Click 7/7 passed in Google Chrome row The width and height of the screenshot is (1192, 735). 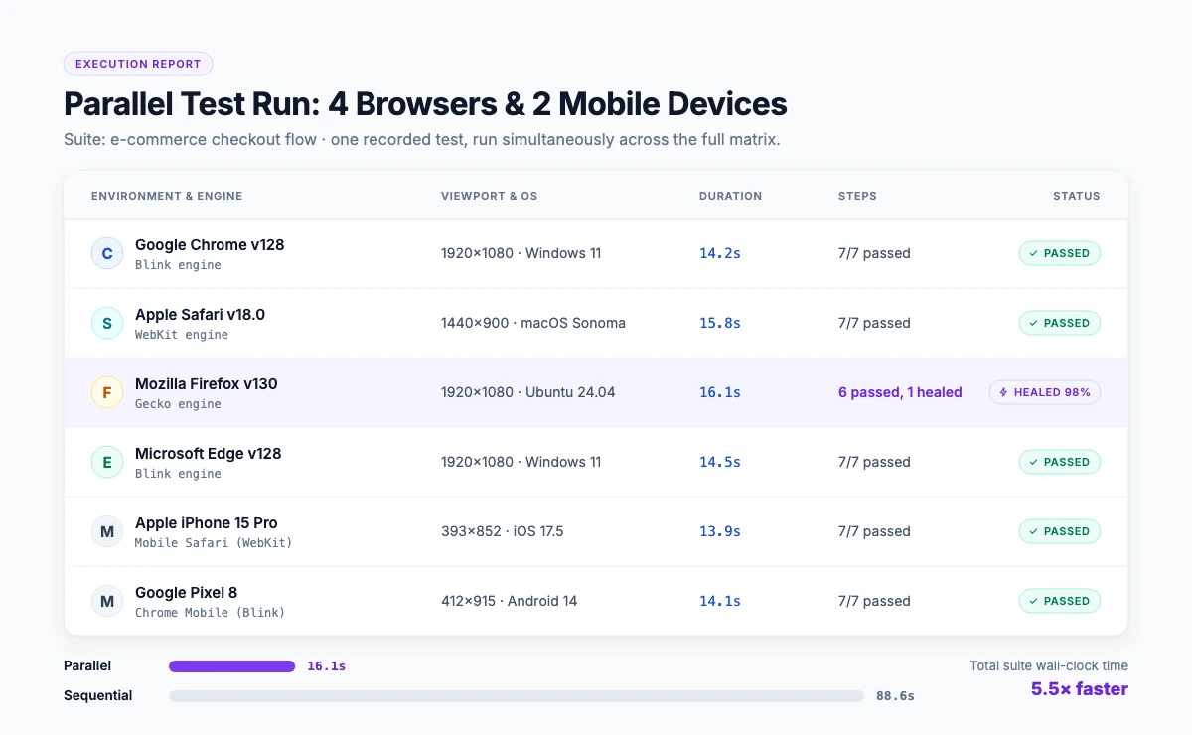tap(874, 253)
